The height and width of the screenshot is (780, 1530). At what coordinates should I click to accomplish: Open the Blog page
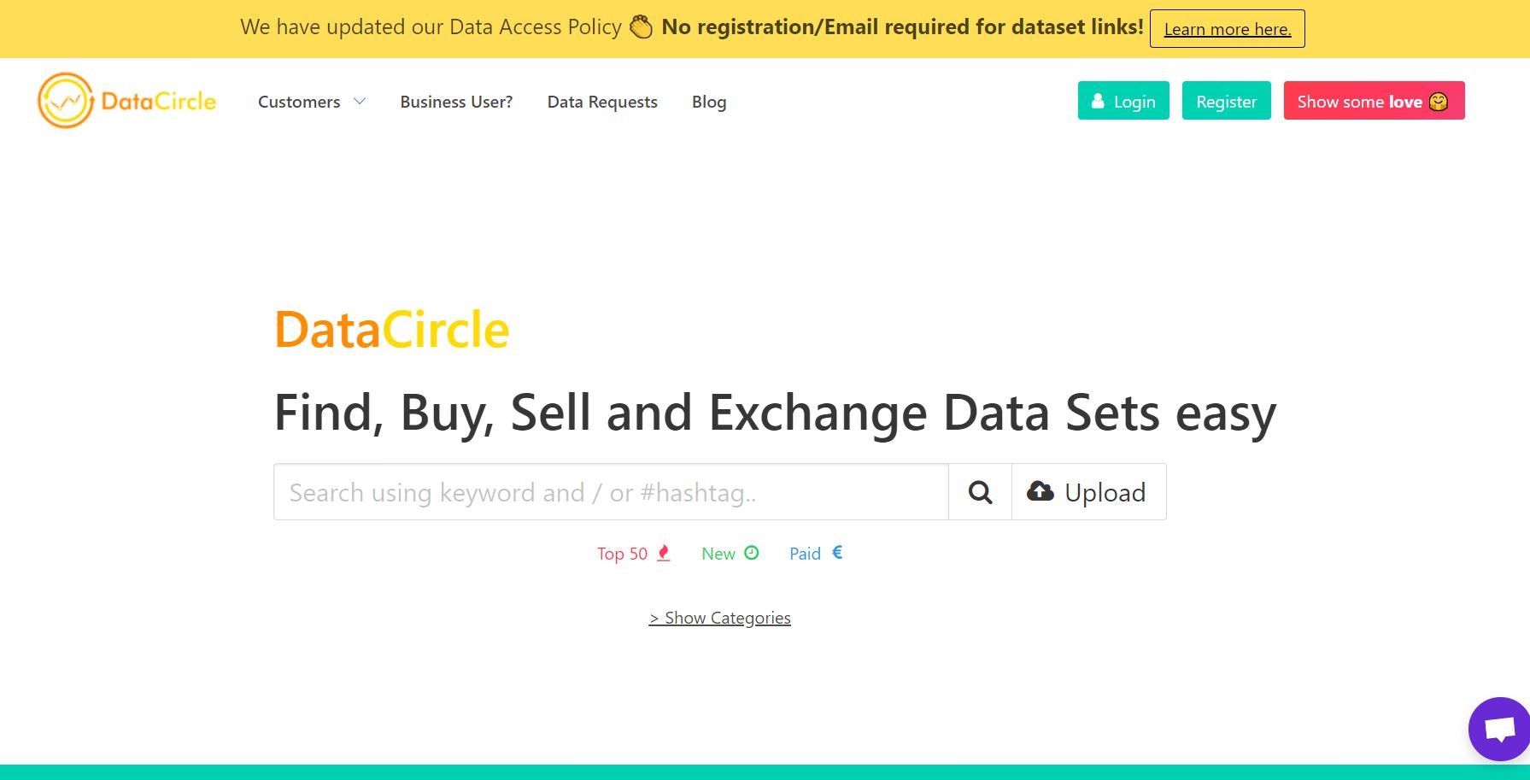click(709, 102)
